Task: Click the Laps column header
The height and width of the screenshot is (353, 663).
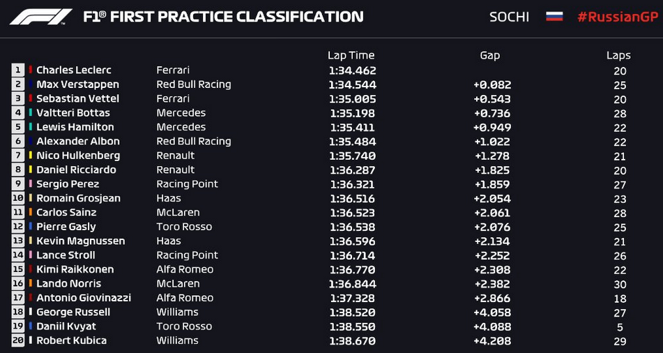Action: click(x=618, y=55)
